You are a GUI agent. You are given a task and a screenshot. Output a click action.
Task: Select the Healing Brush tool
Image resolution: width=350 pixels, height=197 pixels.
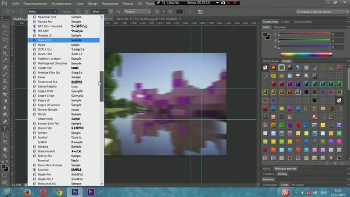[5, 67]
